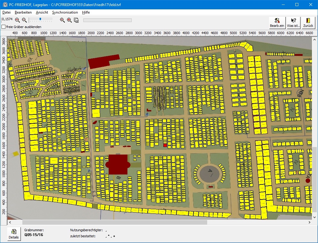Screen dimensions: 318x243
Task: Activate the Was ist.. help pointer
Action: pos(294,23)
